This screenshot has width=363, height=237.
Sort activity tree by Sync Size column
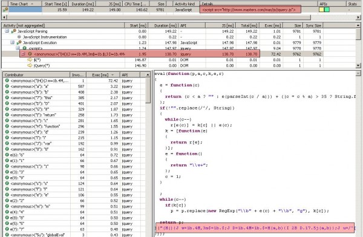313,25
